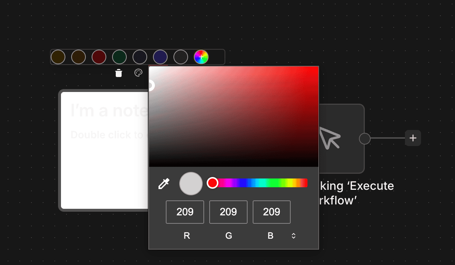Activate the eyedropper color picker tool
Viewport: 455px width, 265px height.
(x=164, y=184)
